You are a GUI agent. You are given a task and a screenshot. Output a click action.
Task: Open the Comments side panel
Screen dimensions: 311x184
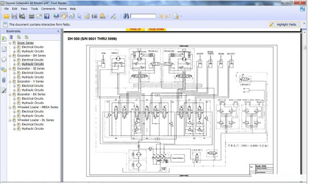tap(4, 70)
